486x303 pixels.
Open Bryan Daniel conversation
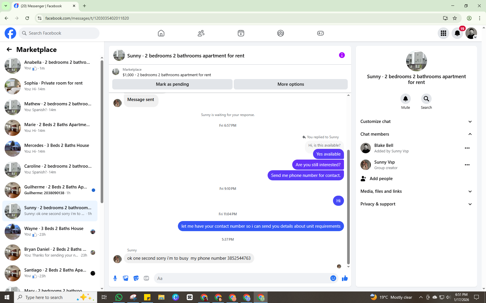click(x=50, y=253)
